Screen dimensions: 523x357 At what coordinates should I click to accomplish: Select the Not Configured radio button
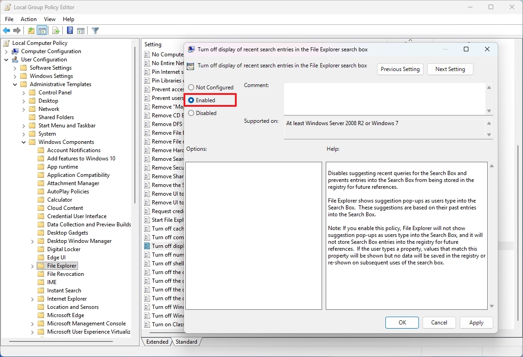pos(191,87)
